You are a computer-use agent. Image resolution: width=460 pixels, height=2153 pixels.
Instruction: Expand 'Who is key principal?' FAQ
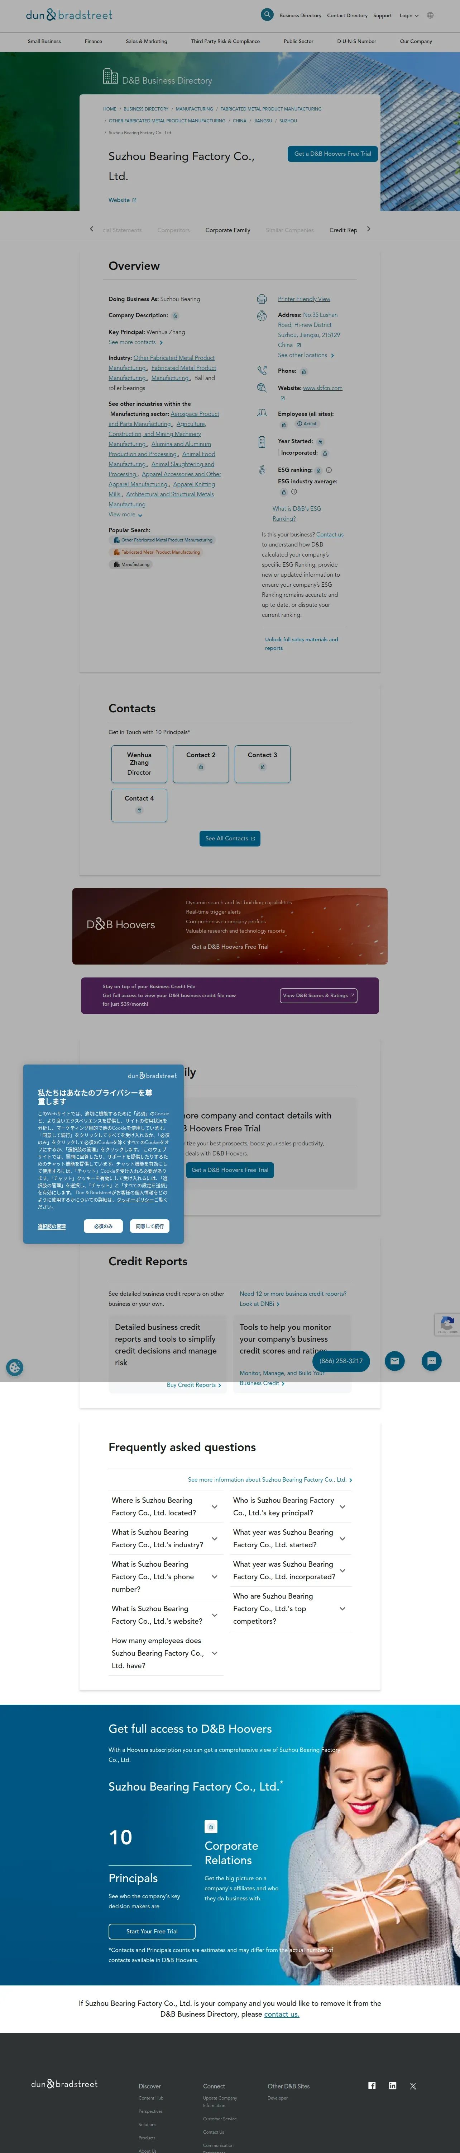pos(290,1507)
